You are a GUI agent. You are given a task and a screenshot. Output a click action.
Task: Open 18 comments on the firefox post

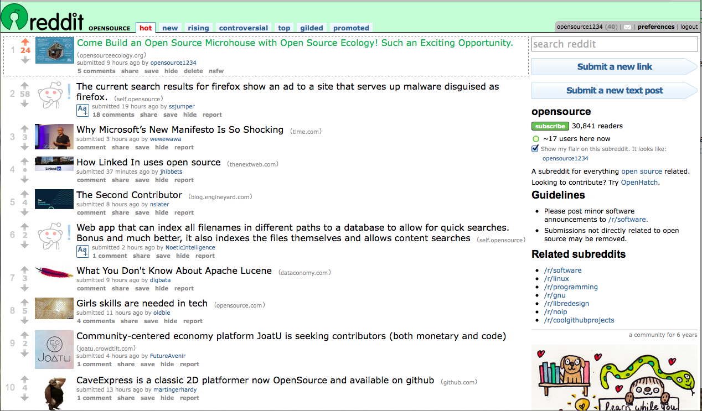113,115
